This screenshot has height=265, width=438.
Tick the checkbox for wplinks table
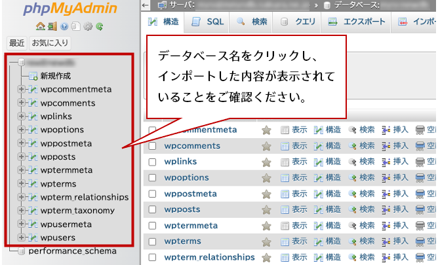[x=152, y=162]
